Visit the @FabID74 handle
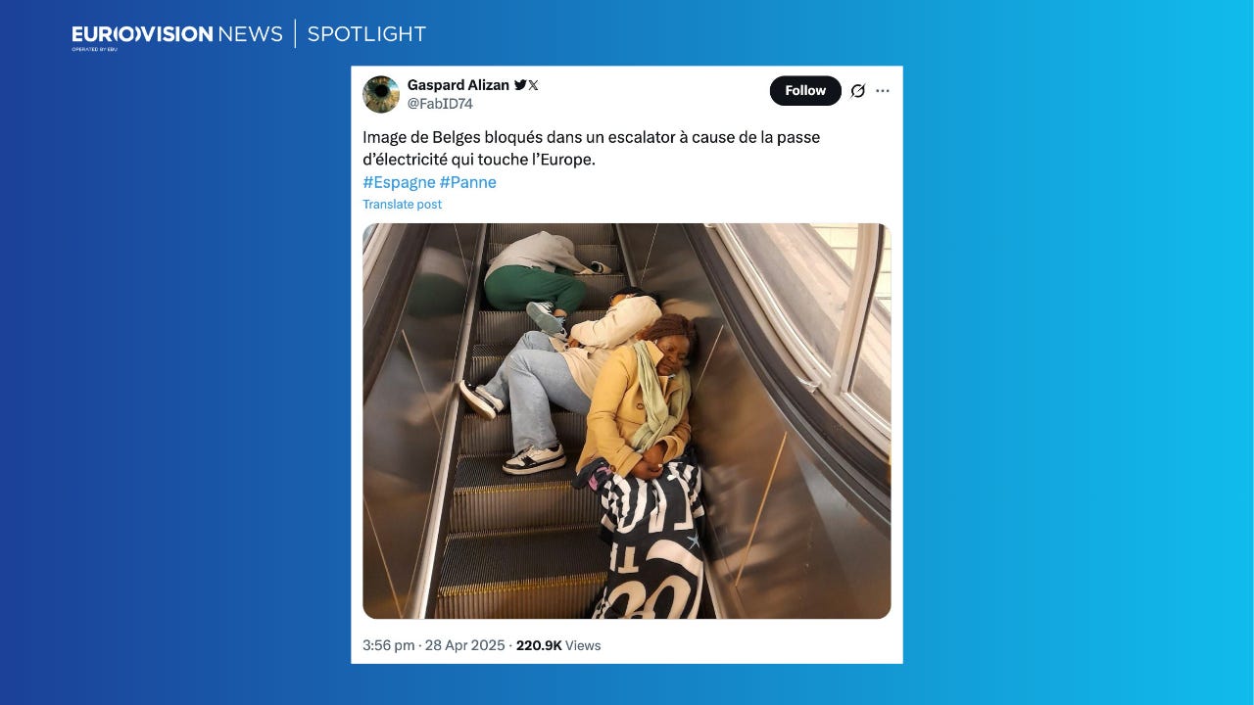The height and width of the screenshot is (705, 1254). pyautogui.click(x=440, y=104)
